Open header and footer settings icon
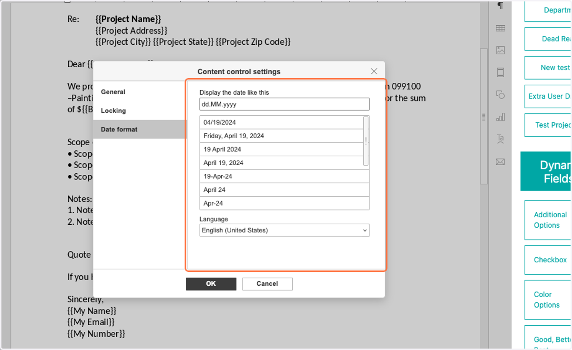The image size is (572, 350). 500,72
